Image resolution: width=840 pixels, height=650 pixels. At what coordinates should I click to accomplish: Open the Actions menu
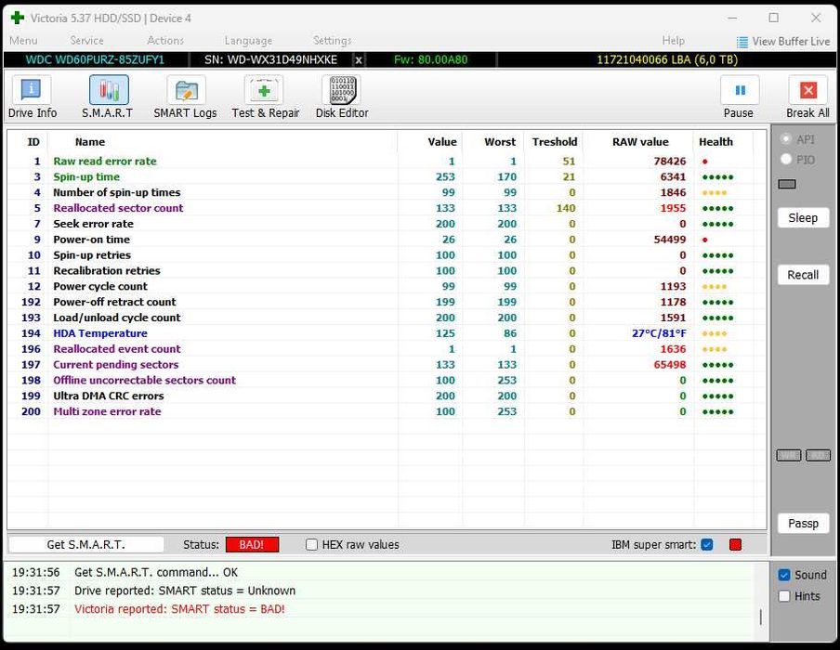point(165,41)
